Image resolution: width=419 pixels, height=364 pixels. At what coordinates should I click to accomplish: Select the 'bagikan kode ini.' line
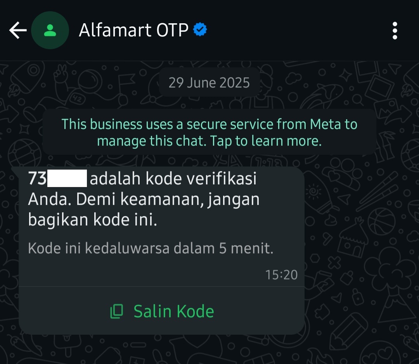point(92,220)
